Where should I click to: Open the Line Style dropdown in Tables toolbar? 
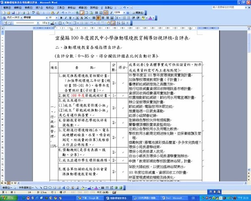(x=38, y=23)
